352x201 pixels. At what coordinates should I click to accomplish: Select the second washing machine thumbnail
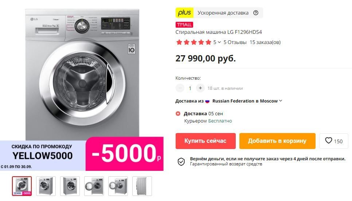tap(46, 186)
